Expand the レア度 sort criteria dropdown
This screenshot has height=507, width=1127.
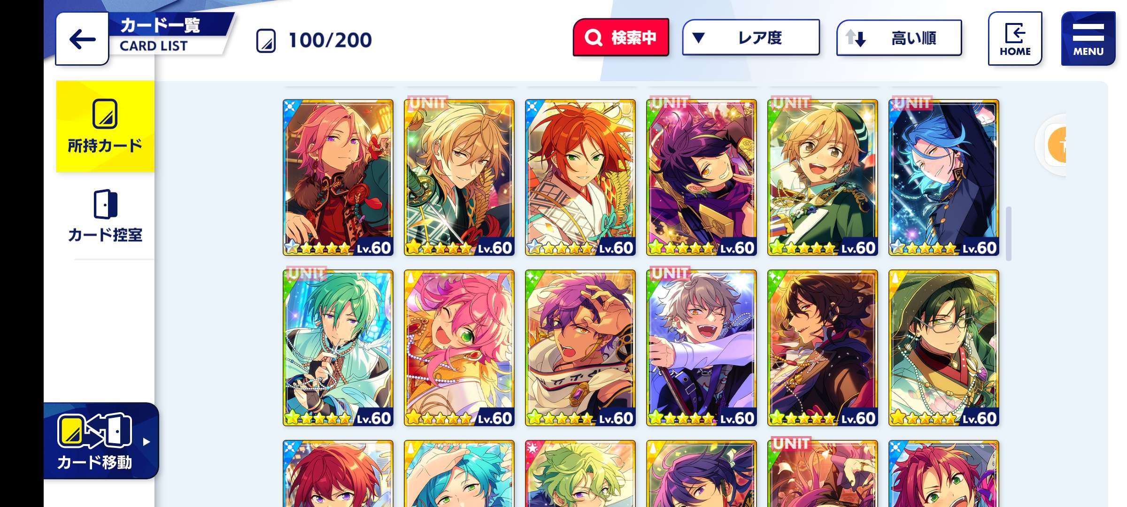pos(751,38)
